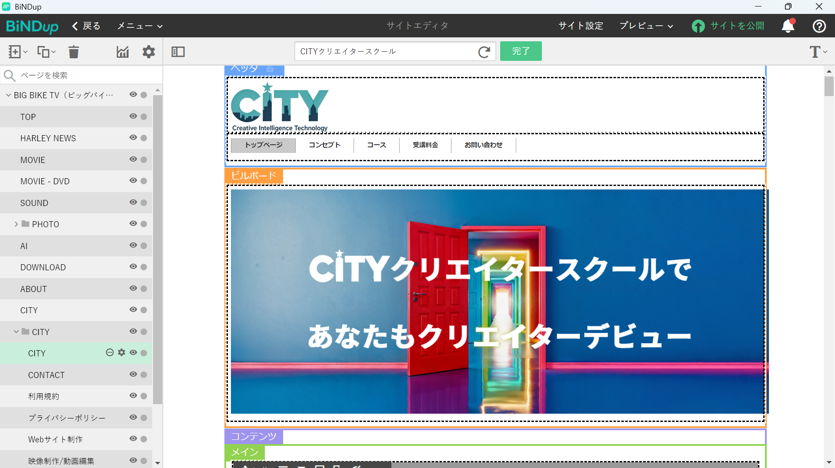835x468 pixels.
Task: Expand the PHOTO folder in page tree
Action: 17,224
